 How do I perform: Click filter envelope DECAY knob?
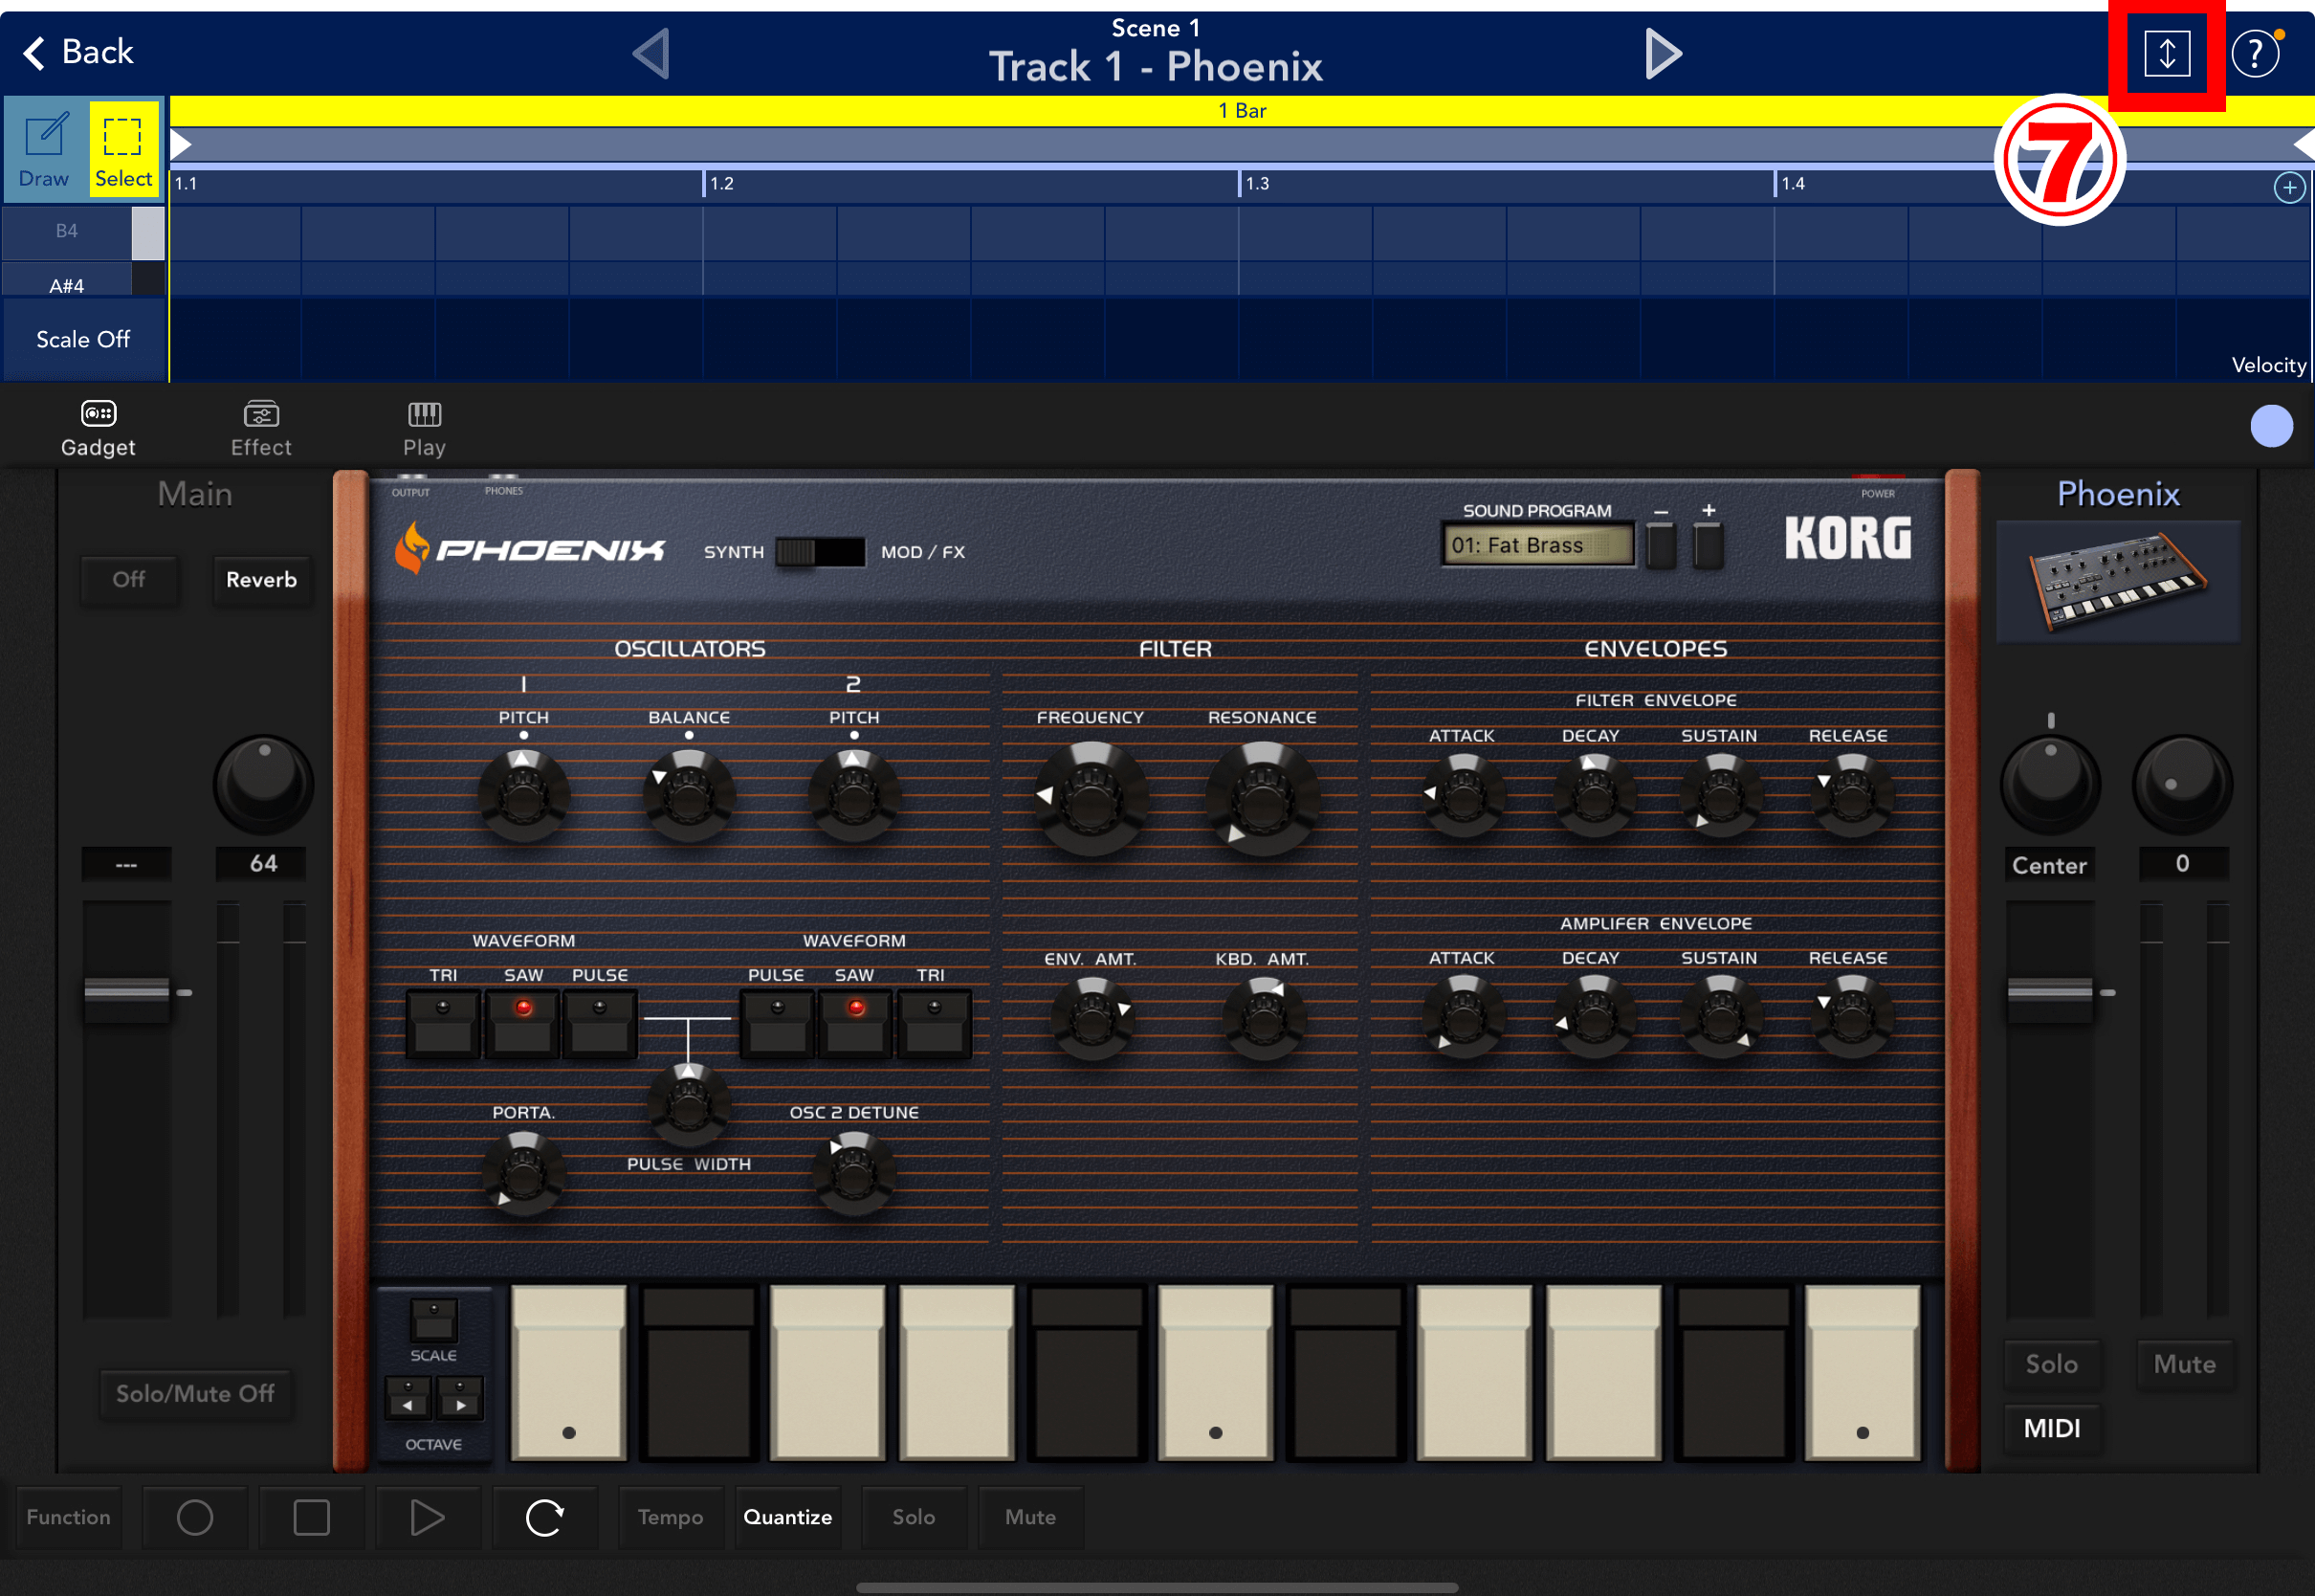pos(1595,797)
